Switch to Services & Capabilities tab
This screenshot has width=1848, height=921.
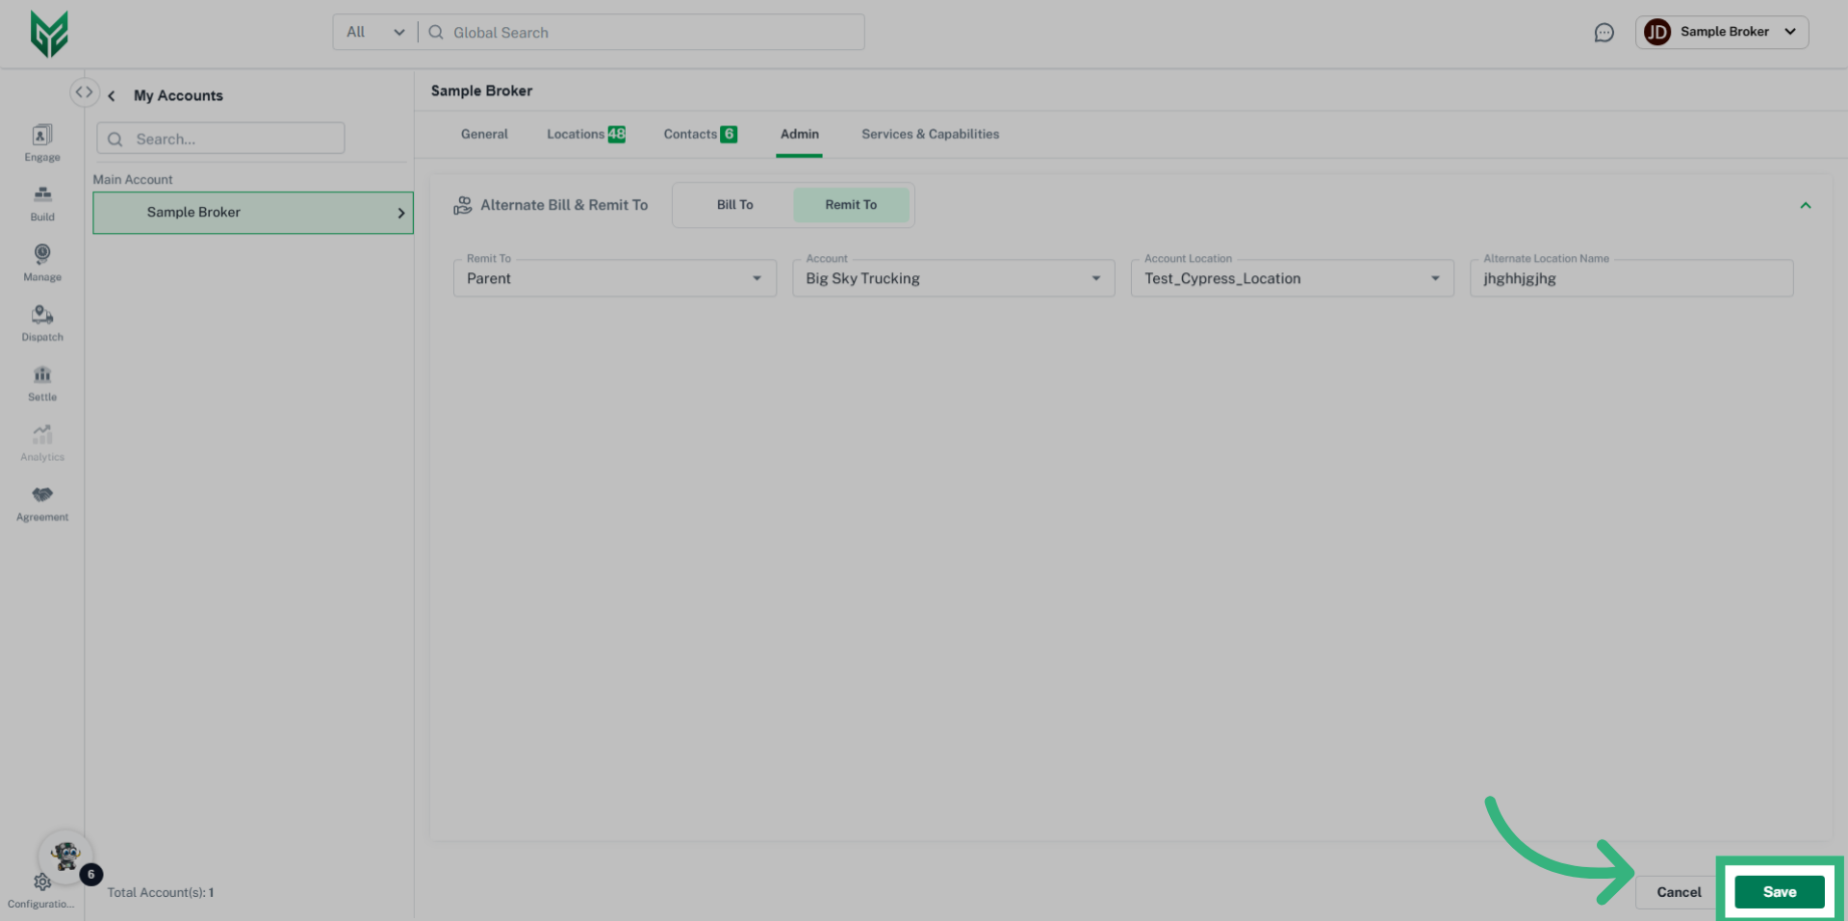pos(931,134)
